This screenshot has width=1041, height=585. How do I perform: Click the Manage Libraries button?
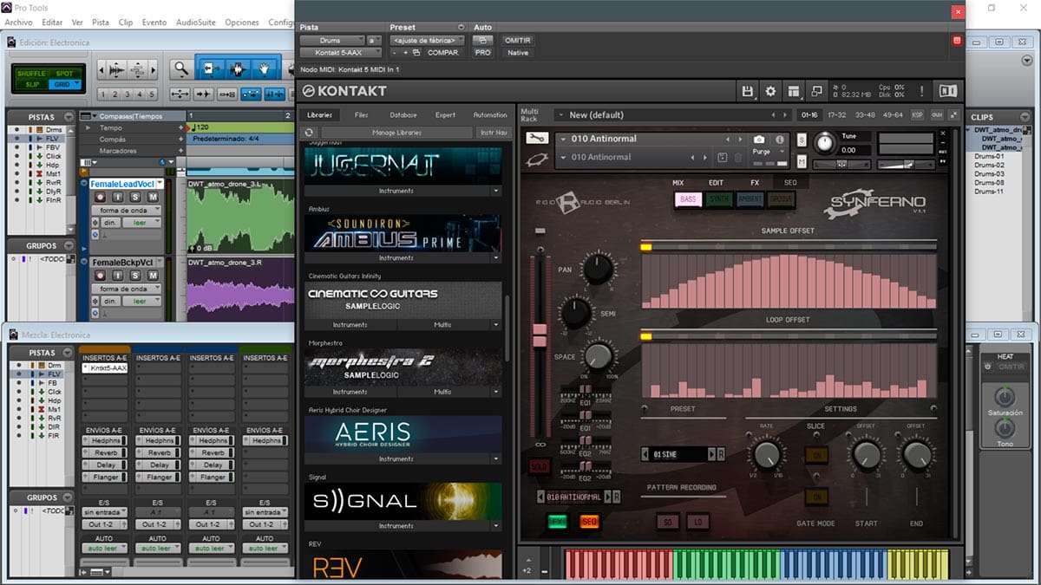pyautogui.click(x=396, y=133)
